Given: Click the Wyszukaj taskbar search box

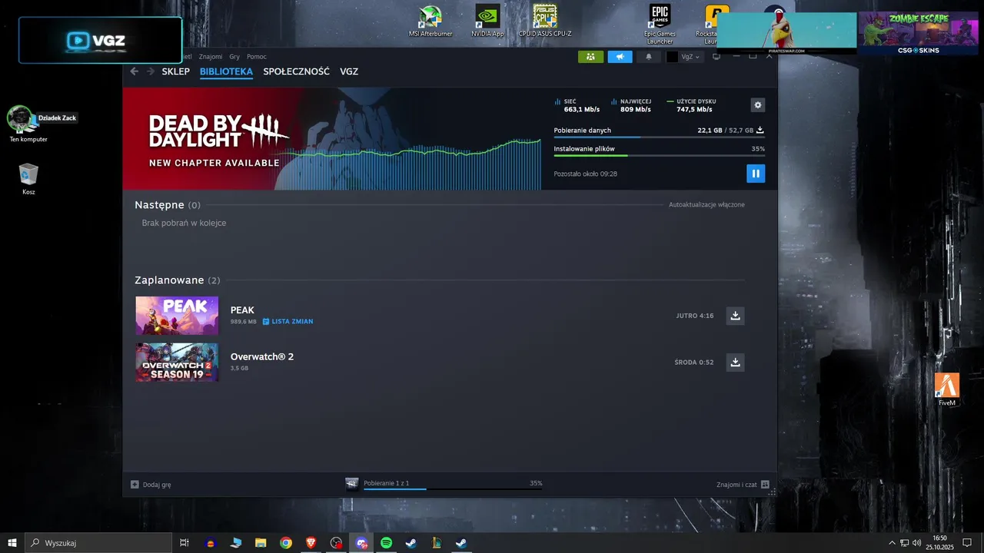Looking at the screenshot, I should tap(98, 543).
